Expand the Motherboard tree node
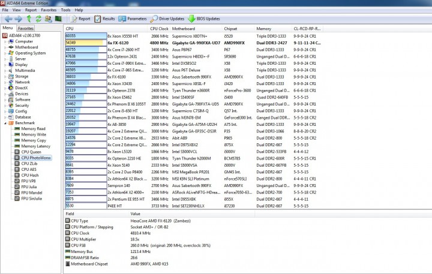The height and width of the screenshot is (274, 432). click(5, 47)
